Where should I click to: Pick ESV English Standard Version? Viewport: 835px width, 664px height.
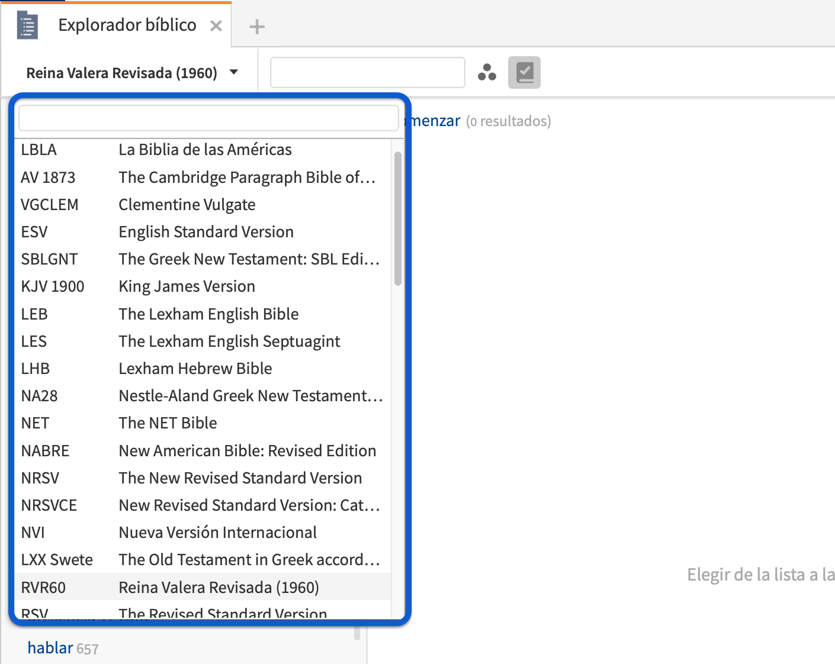tap(203, 231)
